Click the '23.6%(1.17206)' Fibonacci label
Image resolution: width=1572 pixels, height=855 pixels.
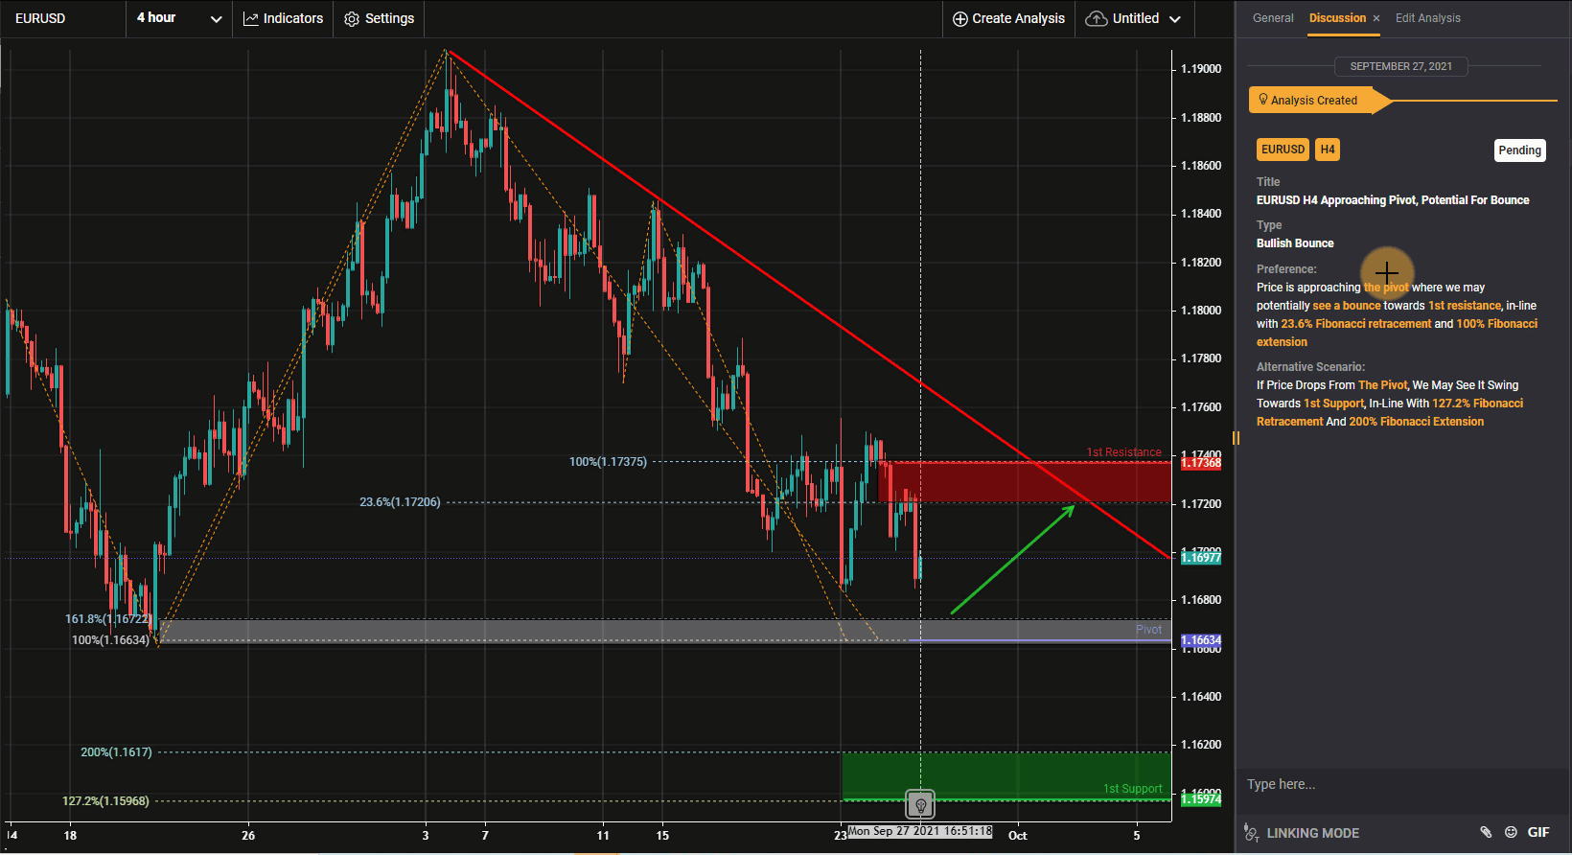400,502
